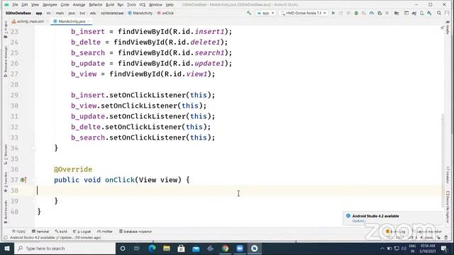Open the Logcat tool window tab
454x255 pixels.
tap(82, 232)
